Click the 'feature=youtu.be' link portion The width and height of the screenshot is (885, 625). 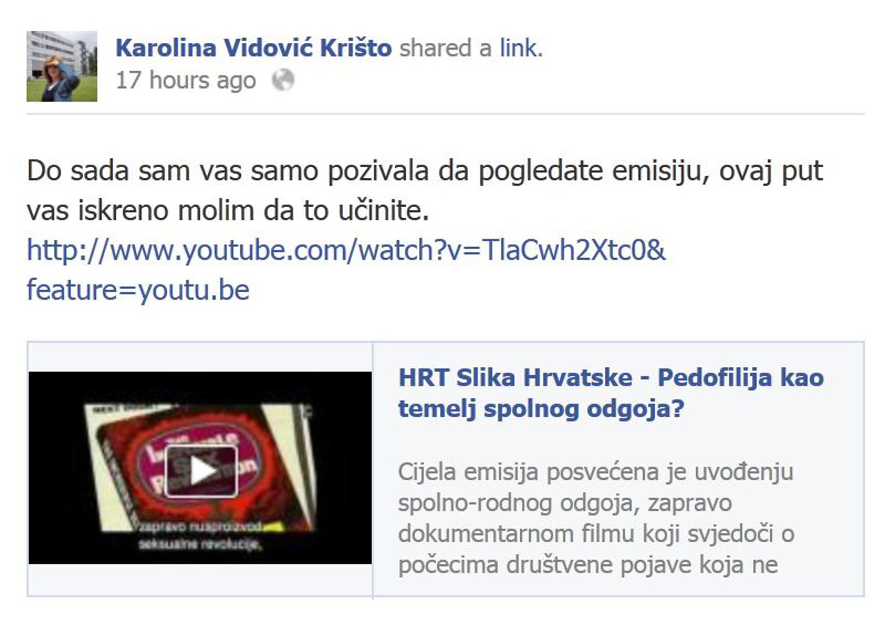(x=138, y=289)
